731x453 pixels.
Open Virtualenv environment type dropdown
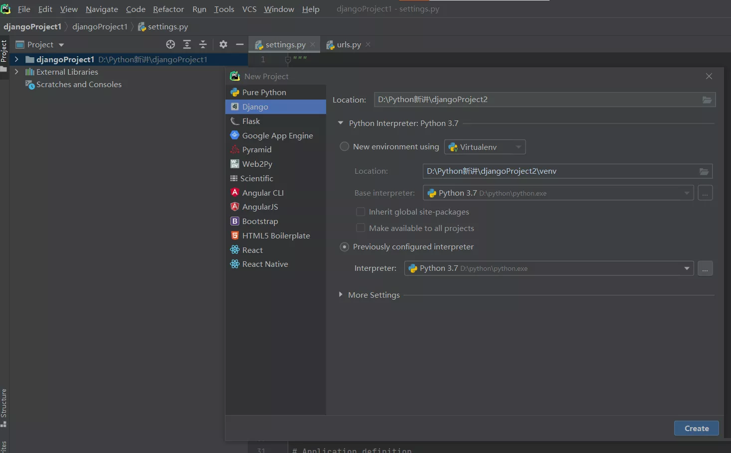click(x=485, y=147)
